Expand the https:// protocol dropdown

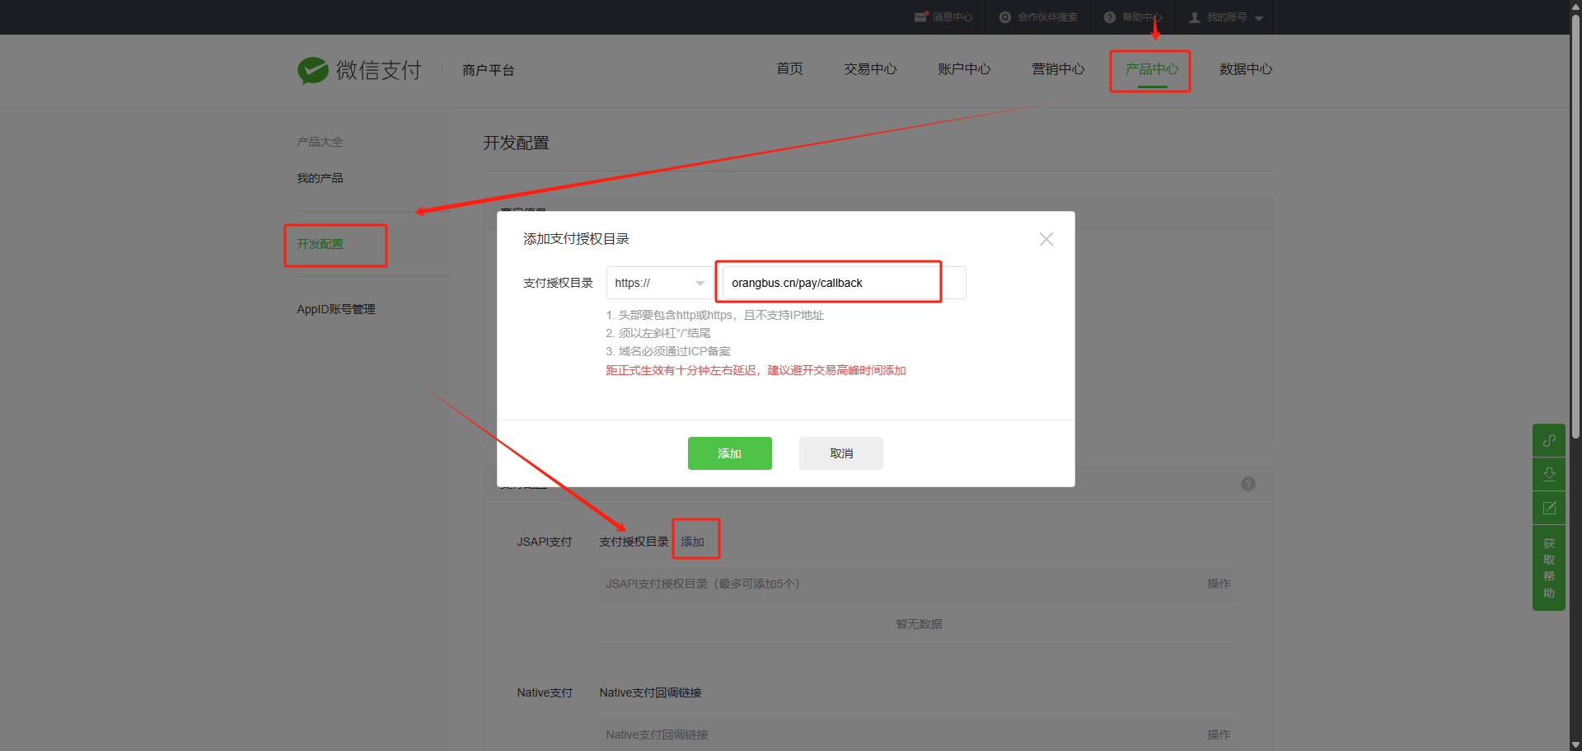(660, 283)
